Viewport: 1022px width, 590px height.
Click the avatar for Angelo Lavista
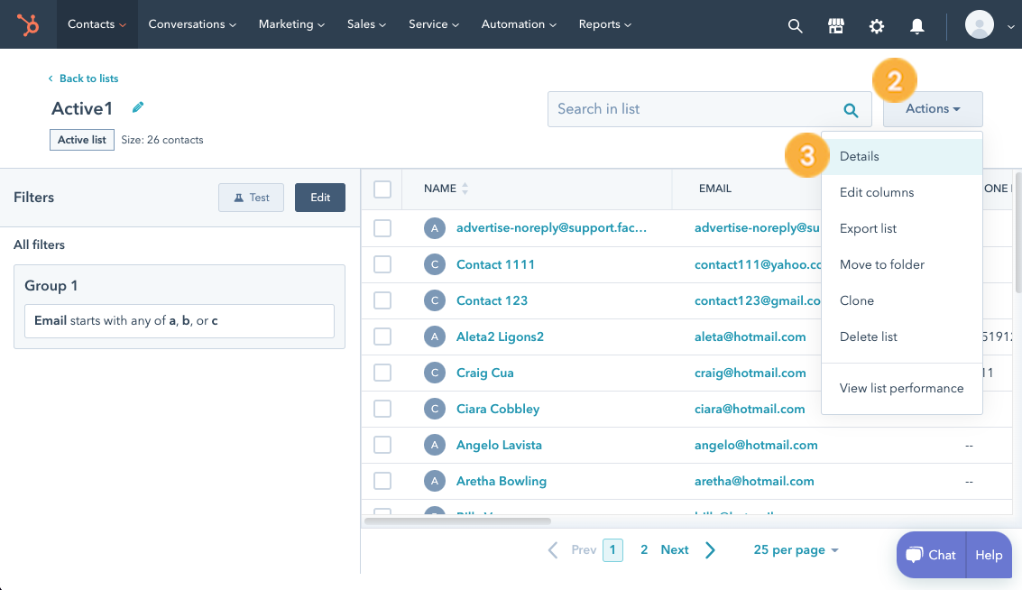click(x=435, y=445)
